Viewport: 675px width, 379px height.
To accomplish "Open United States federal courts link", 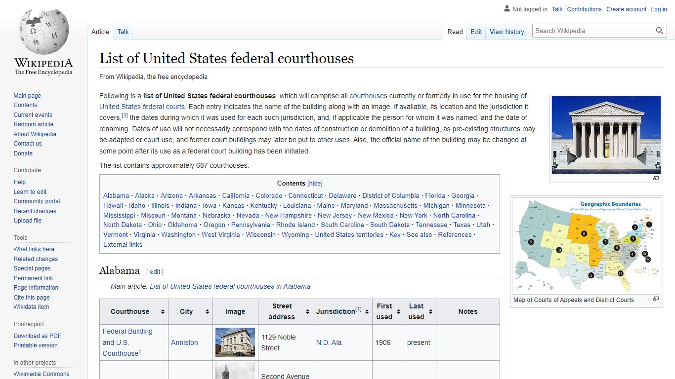I will 142,107.
